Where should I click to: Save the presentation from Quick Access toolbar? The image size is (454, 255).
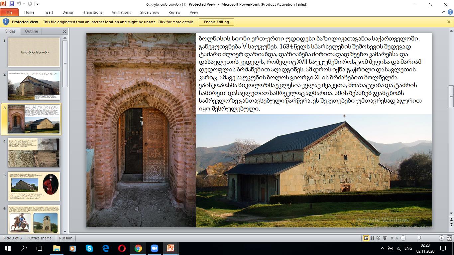point(12,4)
